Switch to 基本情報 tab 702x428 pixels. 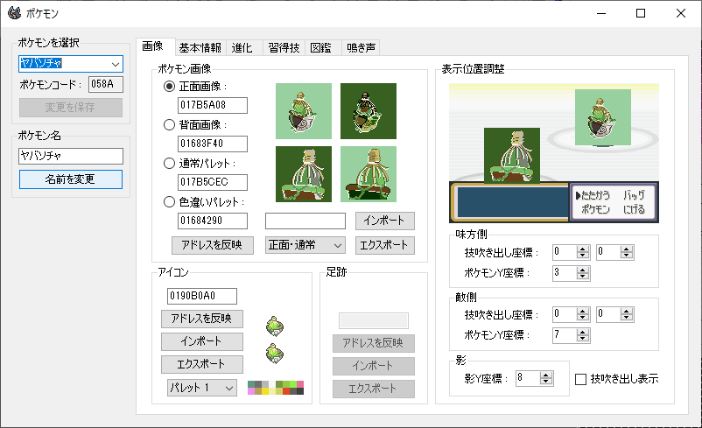pyautogui.click(x=200, y=47)
